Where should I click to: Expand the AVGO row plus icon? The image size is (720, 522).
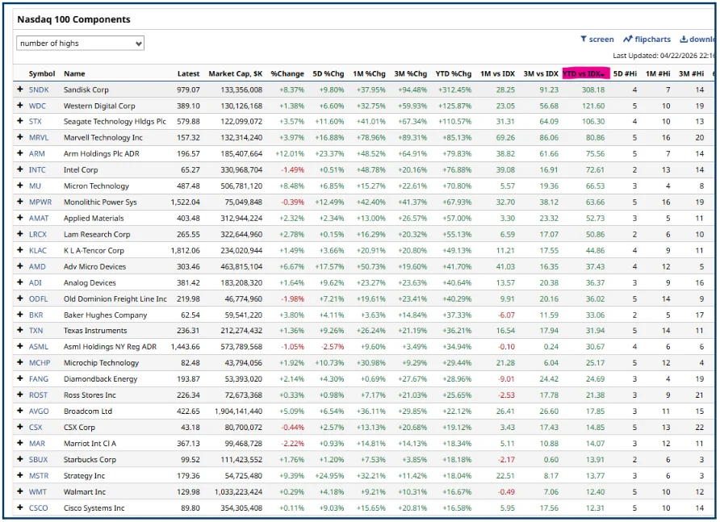point(19,411)
